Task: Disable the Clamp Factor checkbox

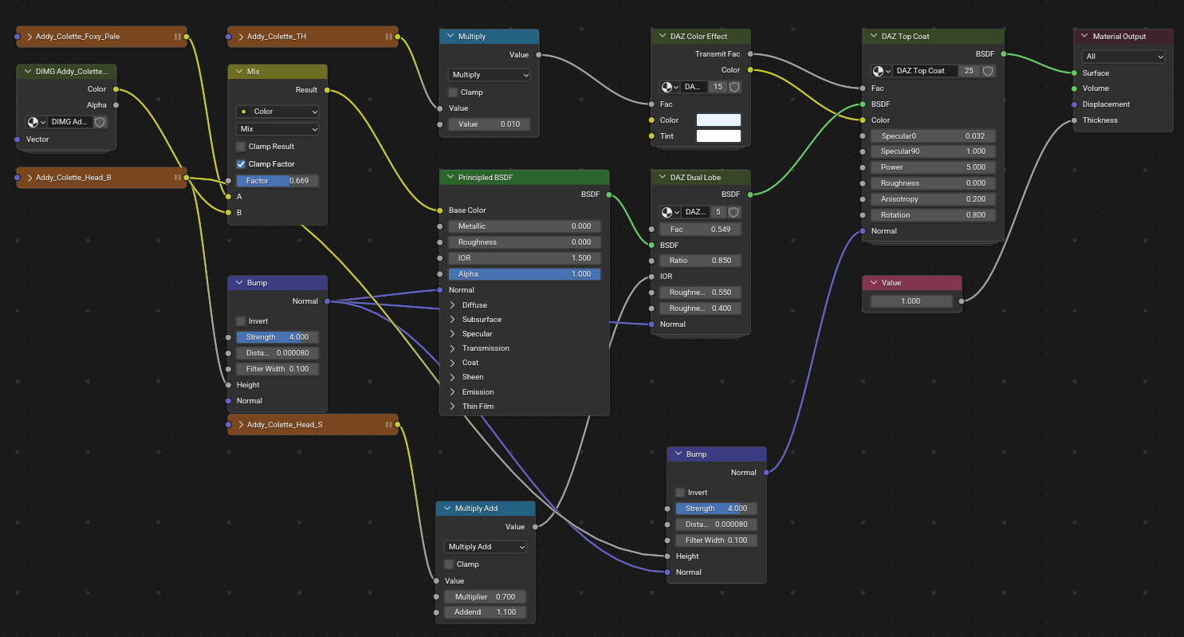Action: tap(241, 164)
